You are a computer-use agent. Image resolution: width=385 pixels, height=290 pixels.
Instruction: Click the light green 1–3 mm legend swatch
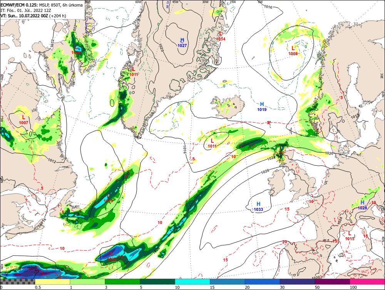(x=87, y=282)
